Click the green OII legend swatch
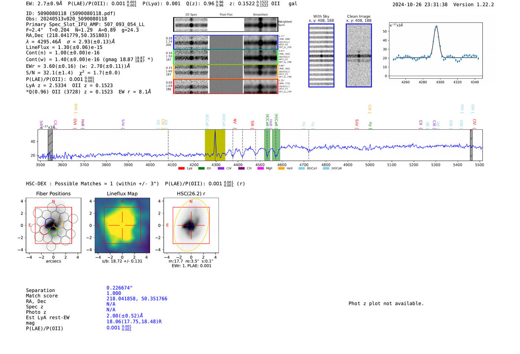Screen dimensions: 520x354 (x=201, y=169)
